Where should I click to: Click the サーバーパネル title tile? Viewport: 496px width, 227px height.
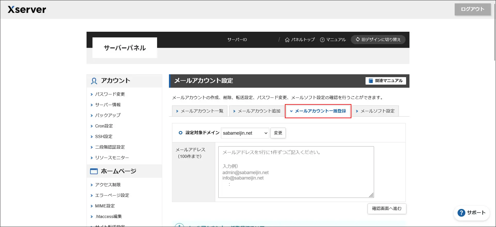point(125,48)
